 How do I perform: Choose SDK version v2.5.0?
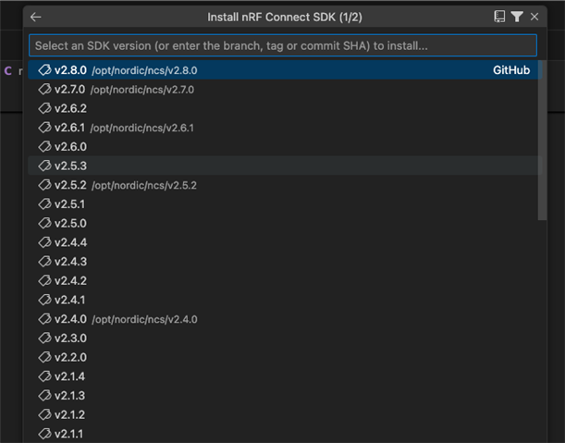(x=285, y=223)
